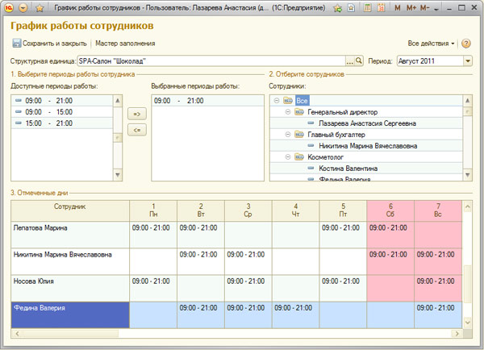Click Косметолог folder icon

point(299,157)
